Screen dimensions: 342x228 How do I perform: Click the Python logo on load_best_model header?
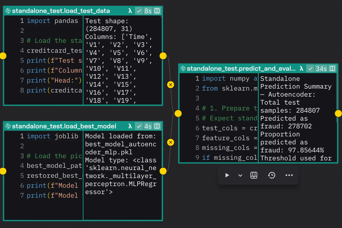pyautogui.click(x=8, y=126)
